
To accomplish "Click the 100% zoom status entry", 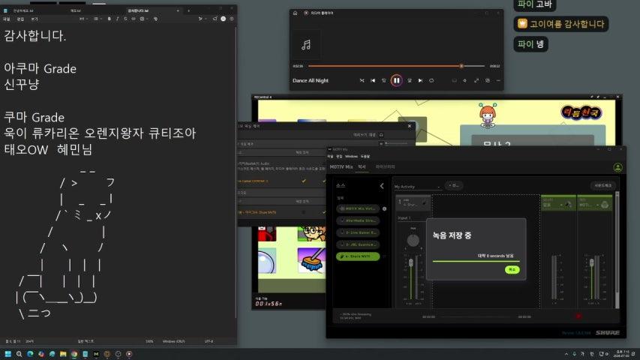I will point(149,341).
